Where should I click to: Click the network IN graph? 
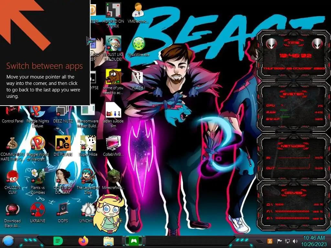pos(294,157)
